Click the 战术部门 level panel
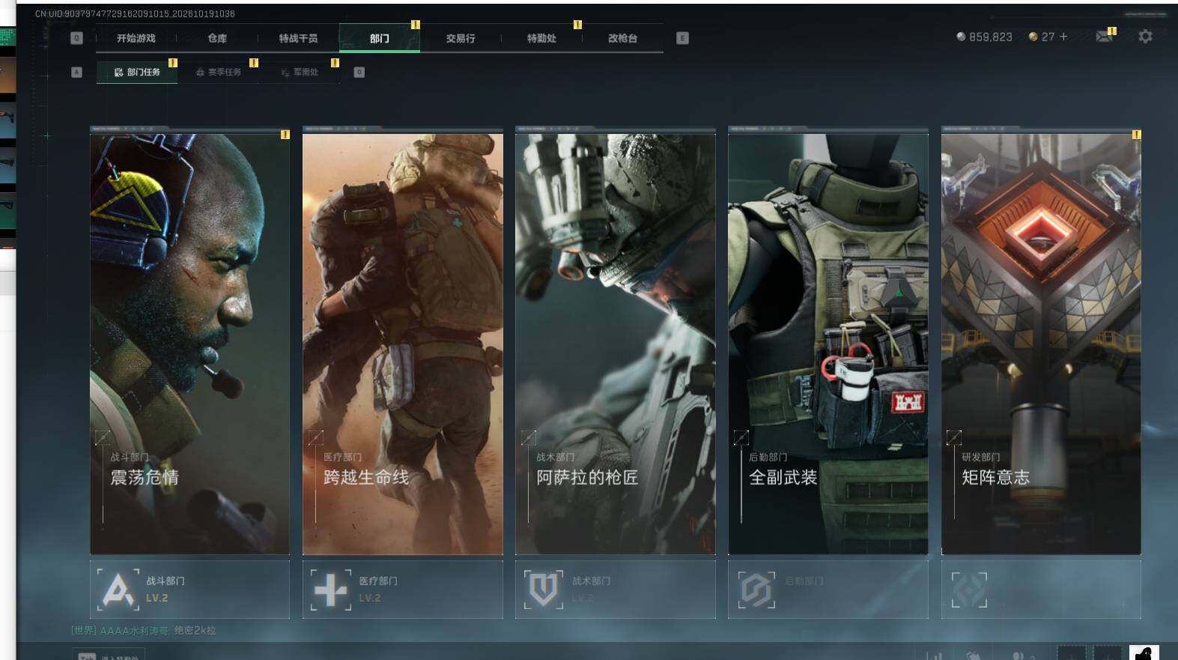Image resolution: width=1178 pixels, height=660 pixels. click(x=616, y=590)
